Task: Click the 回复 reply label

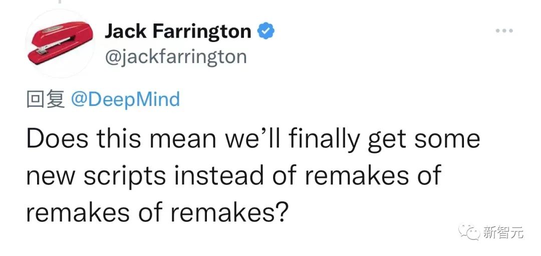Action: [x=45, y=99]
